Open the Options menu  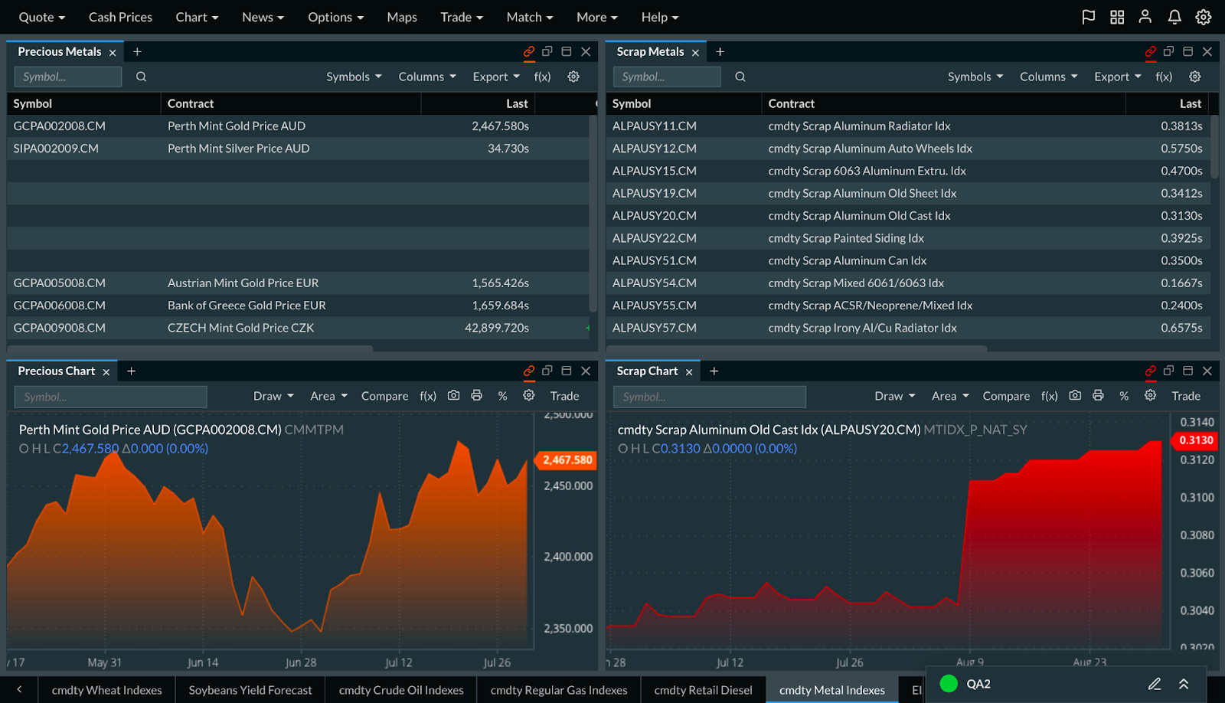(x=336, y=17)
